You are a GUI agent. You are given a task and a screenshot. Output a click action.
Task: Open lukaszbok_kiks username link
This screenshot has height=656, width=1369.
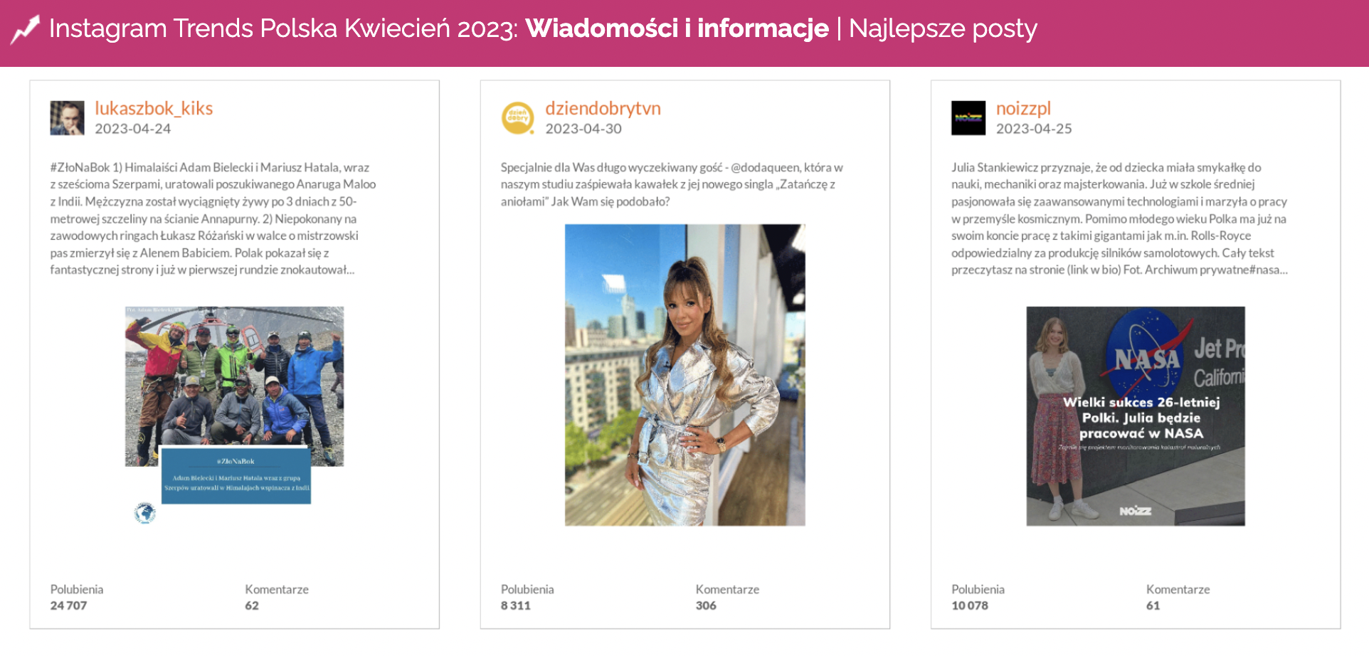click(x=154, y=108)
